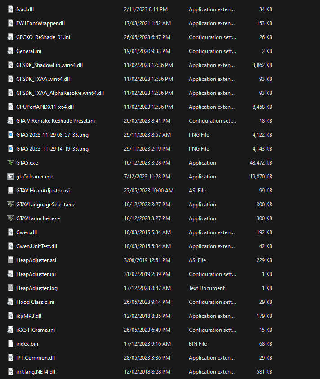Select the gta5cleaner.exe file icon
320x379 pixels.
click(11, 177)
